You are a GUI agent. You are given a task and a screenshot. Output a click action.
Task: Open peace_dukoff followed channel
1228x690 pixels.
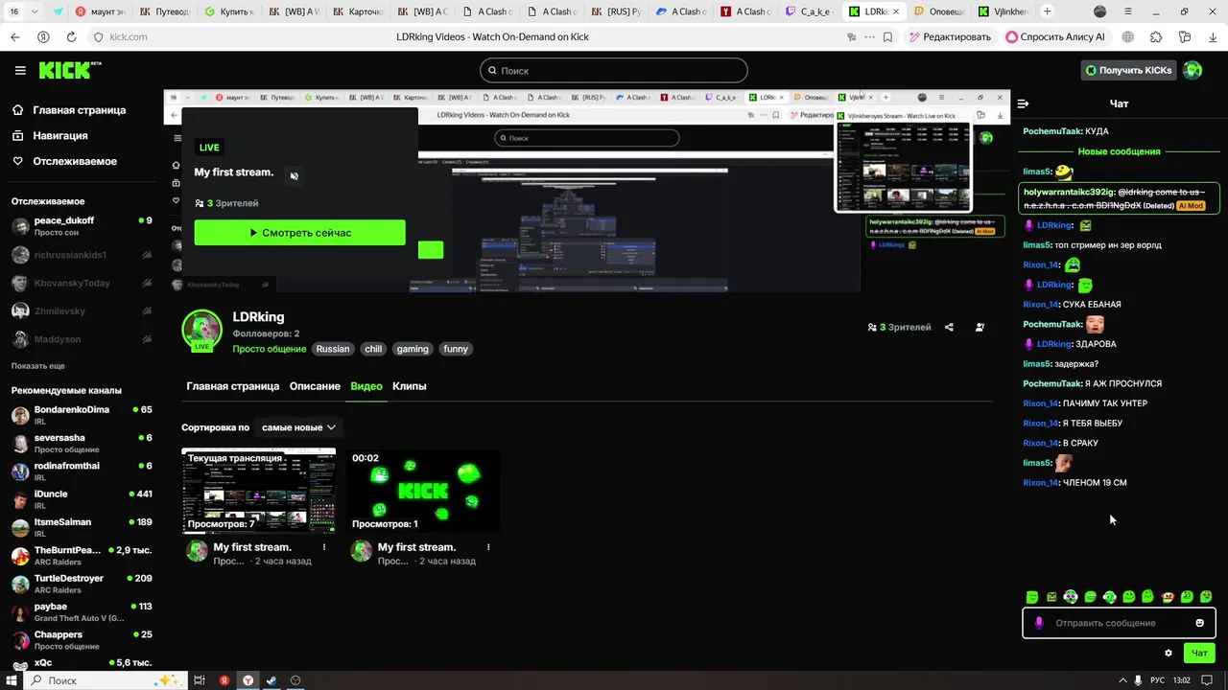[82, 226]
